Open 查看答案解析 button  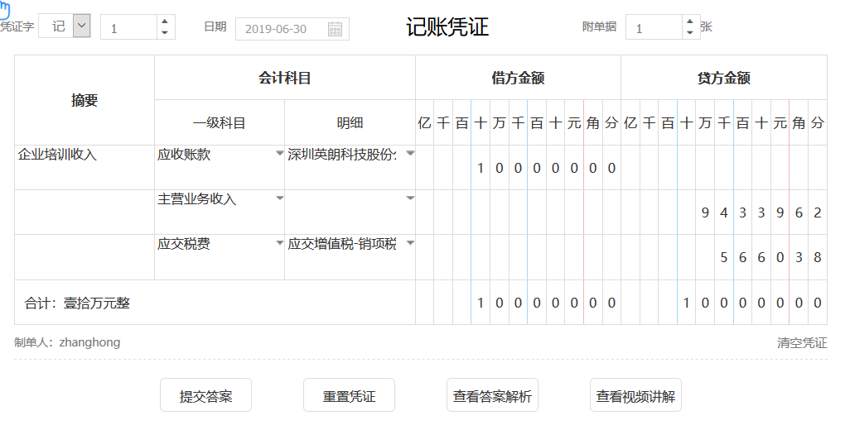pyautogui.click(x=492, y=396)
